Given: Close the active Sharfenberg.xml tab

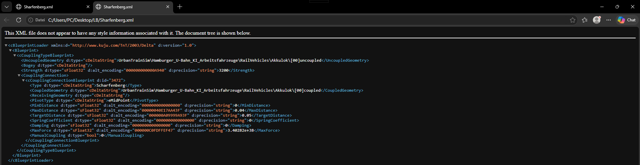Looking at the screenshot, I should (x=168, y=7).
